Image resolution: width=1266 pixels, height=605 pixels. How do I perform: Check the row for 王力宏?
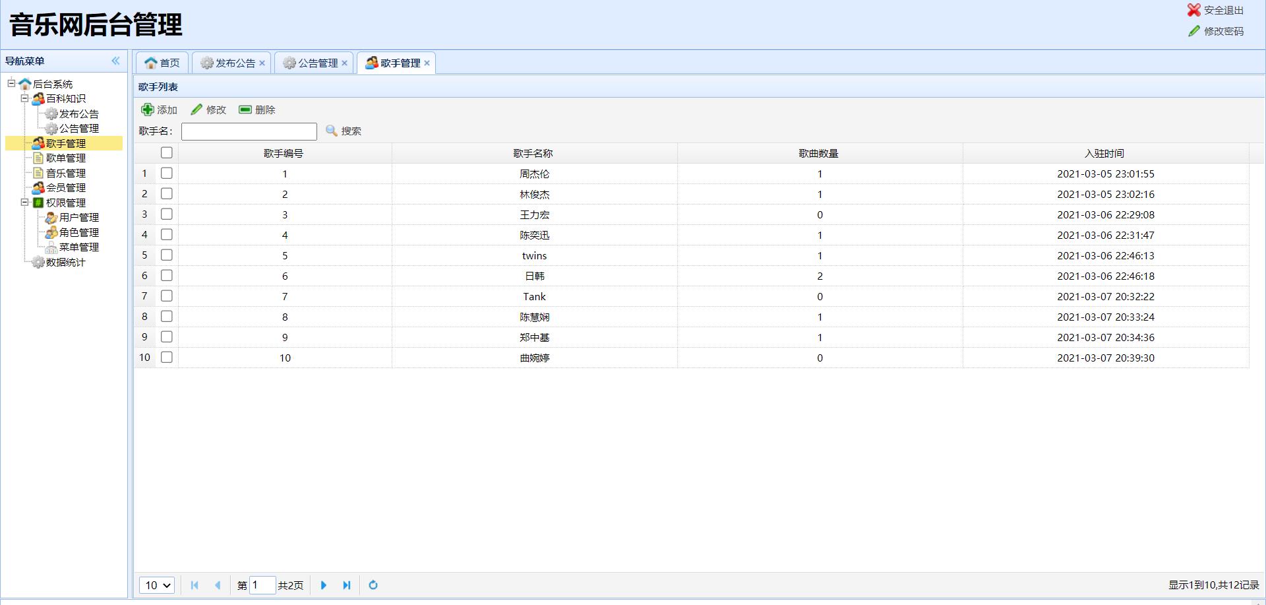pyautogui.click(x=167, y=214)
